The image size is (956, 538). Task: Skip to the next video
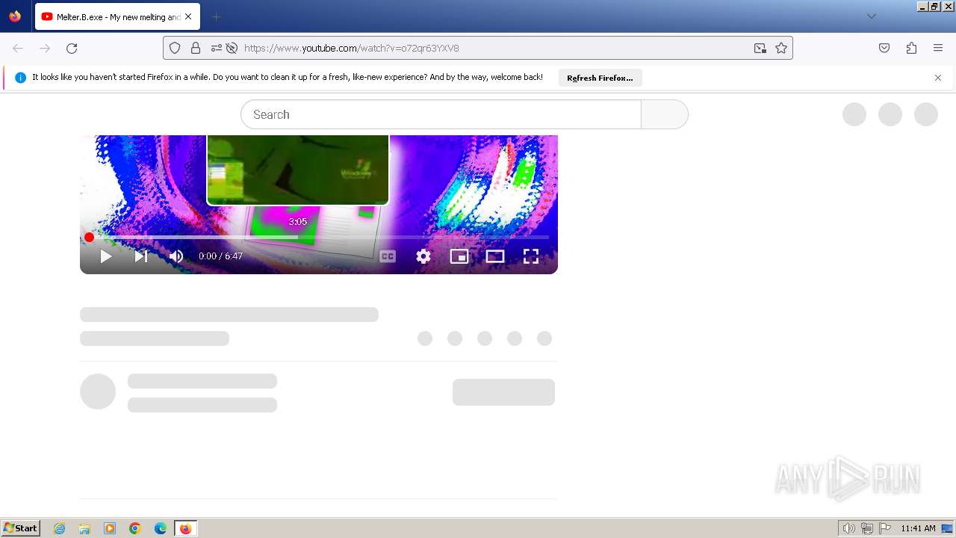pos(140,256)
